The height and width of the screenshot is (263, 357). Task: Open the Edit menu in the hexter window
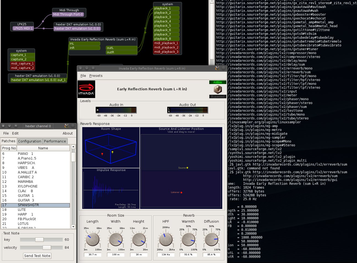click(x=15, y=133)
